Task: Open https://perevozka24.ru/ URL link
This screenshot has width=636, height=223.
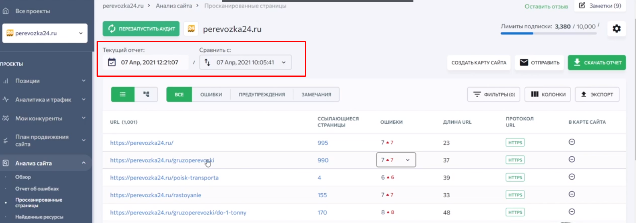Action: [142, 143]
